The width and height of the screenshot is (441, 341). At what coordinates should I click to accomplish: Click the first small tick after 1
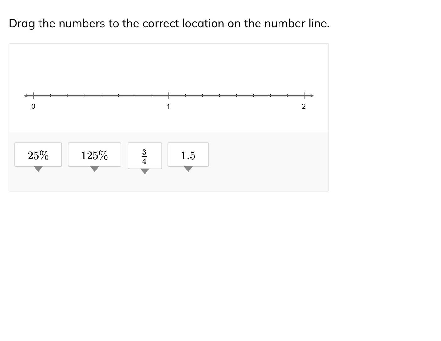click(x=186, y=96)
